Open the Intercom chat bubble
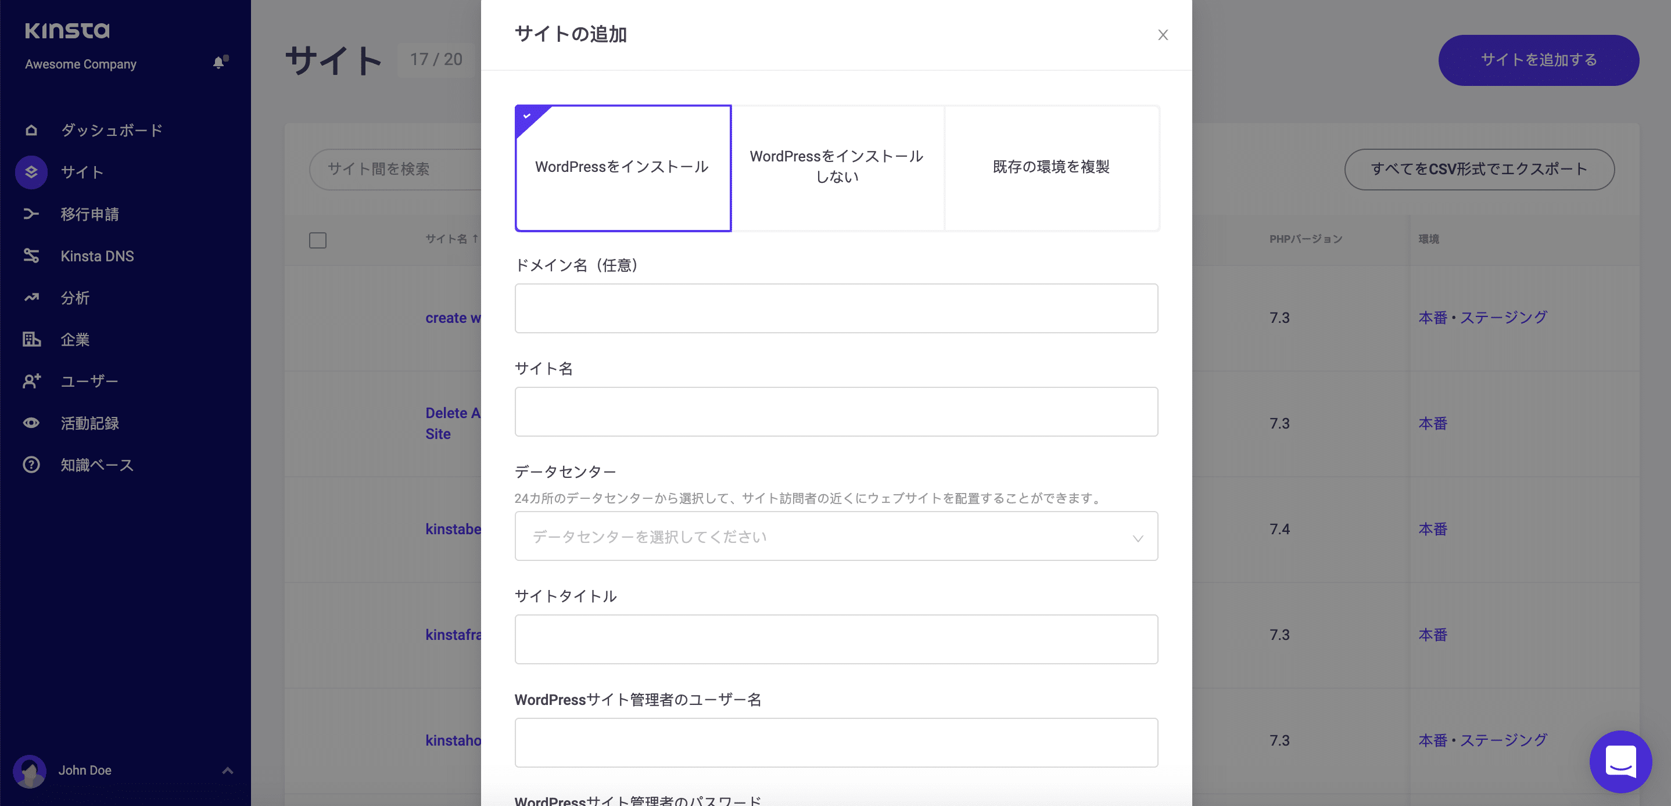 [1621, 761]
